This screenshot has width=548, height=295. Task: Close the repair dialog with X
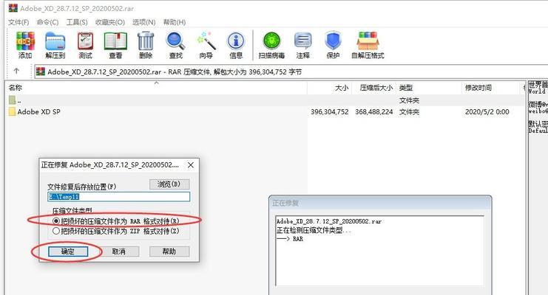point(191,165)
